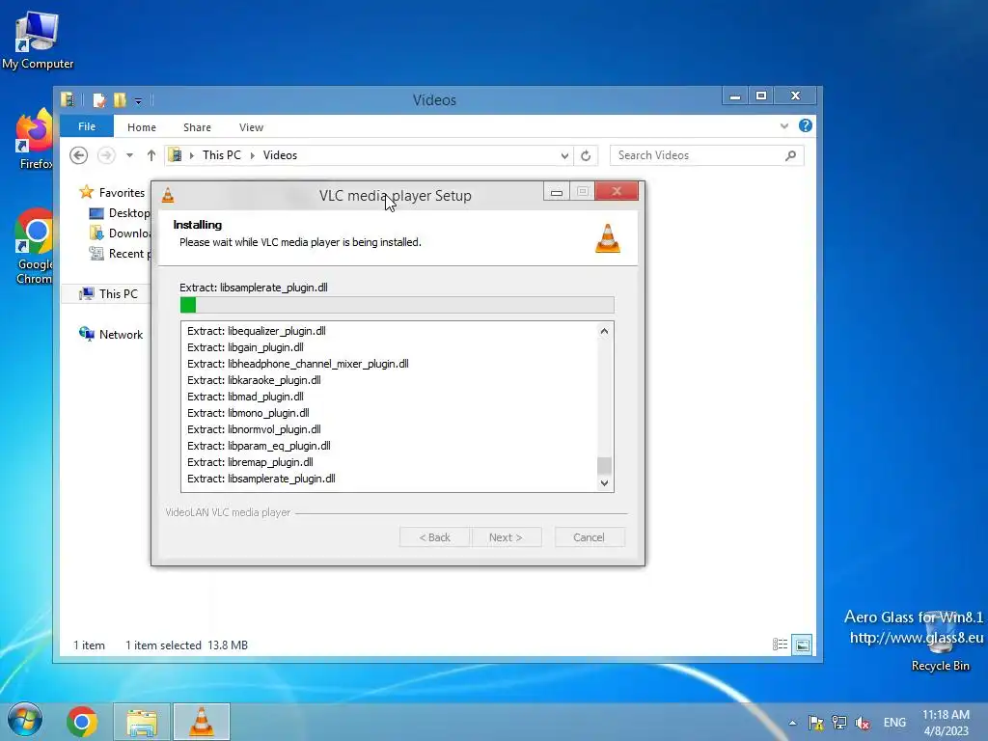Click scroll down arrow in extract log

point(604,483)
